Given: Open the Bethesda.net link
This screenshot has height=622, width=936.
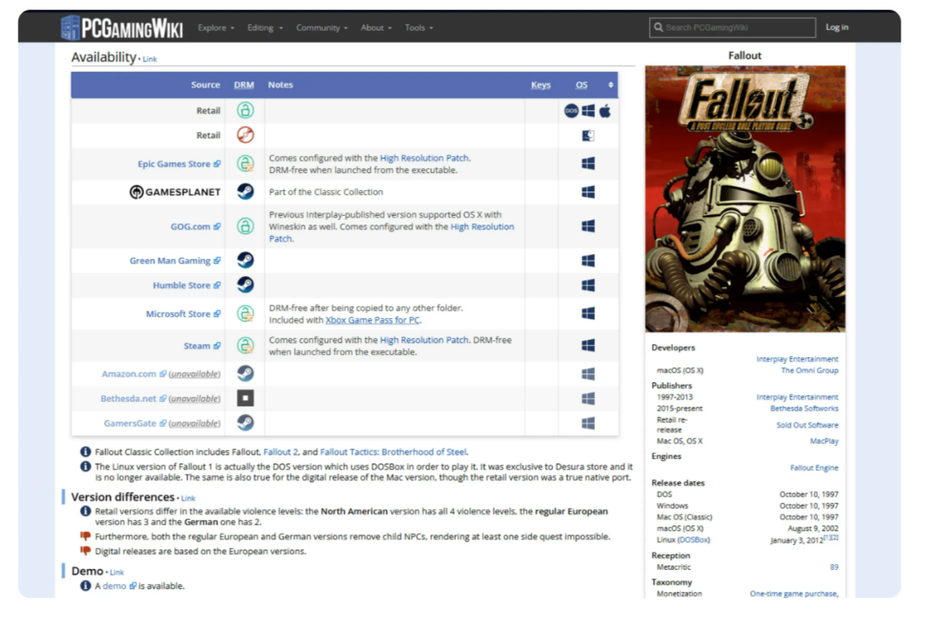Looking at the screenshot, I should click(x=133, y=398).
